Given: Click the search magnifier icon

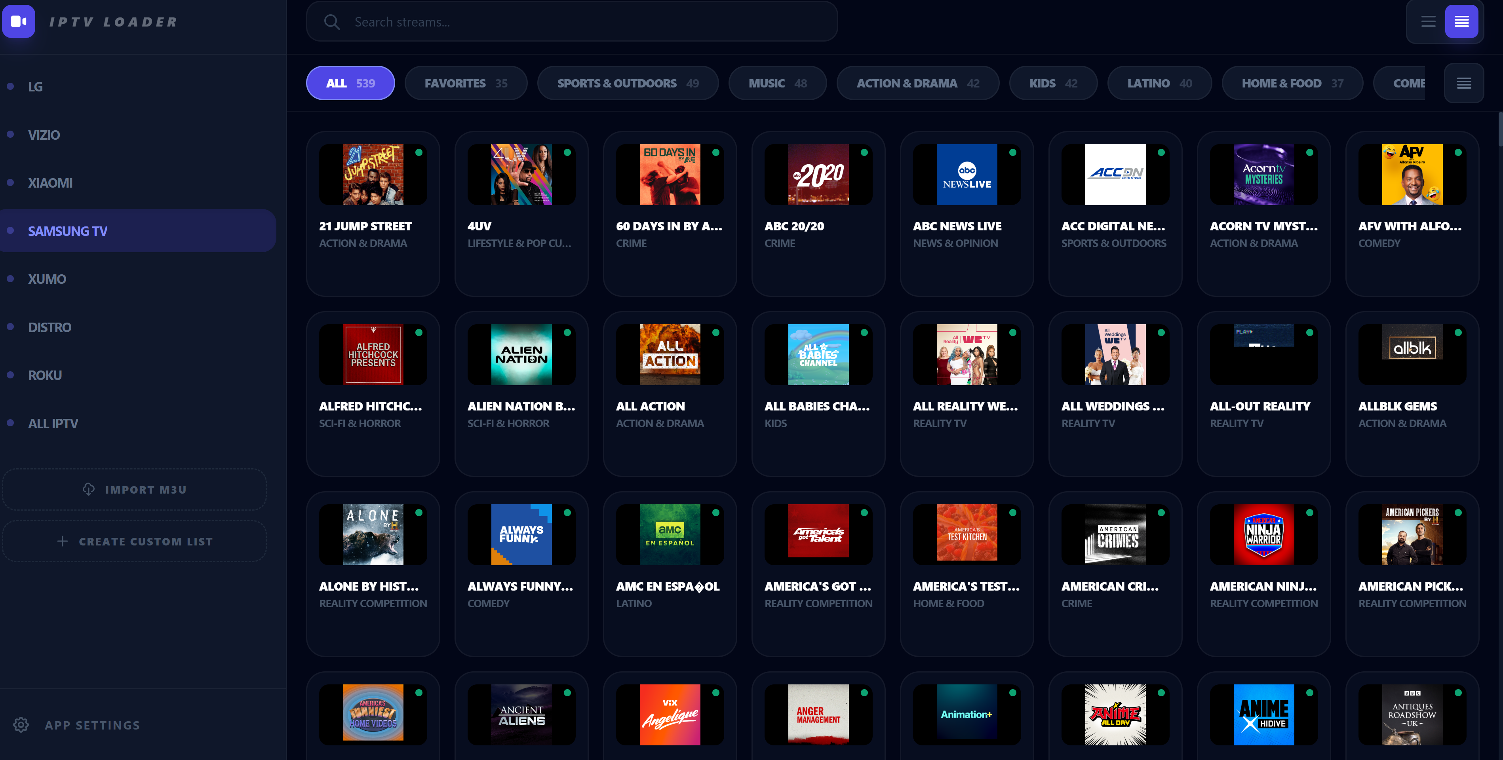Looking at the screenshot, I should (x=331, y=22).
